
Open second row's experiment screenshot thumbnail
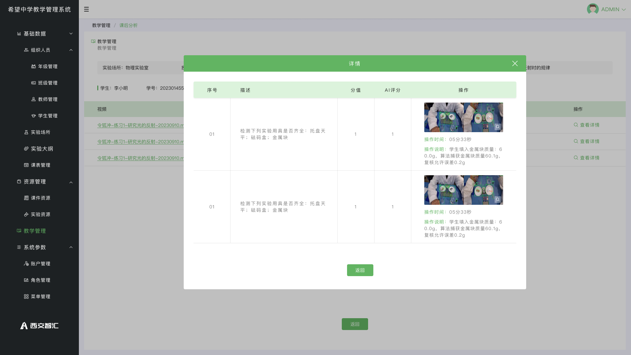tap(464, 190)
